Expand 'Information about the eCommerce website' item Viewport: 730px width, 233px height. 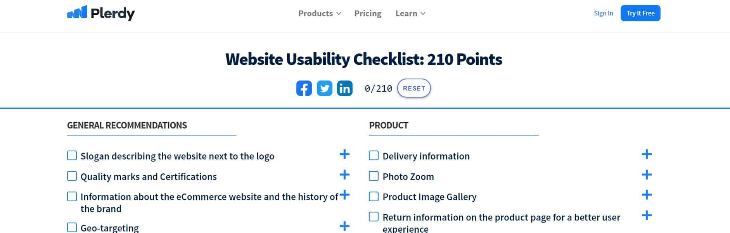(344, 195)
